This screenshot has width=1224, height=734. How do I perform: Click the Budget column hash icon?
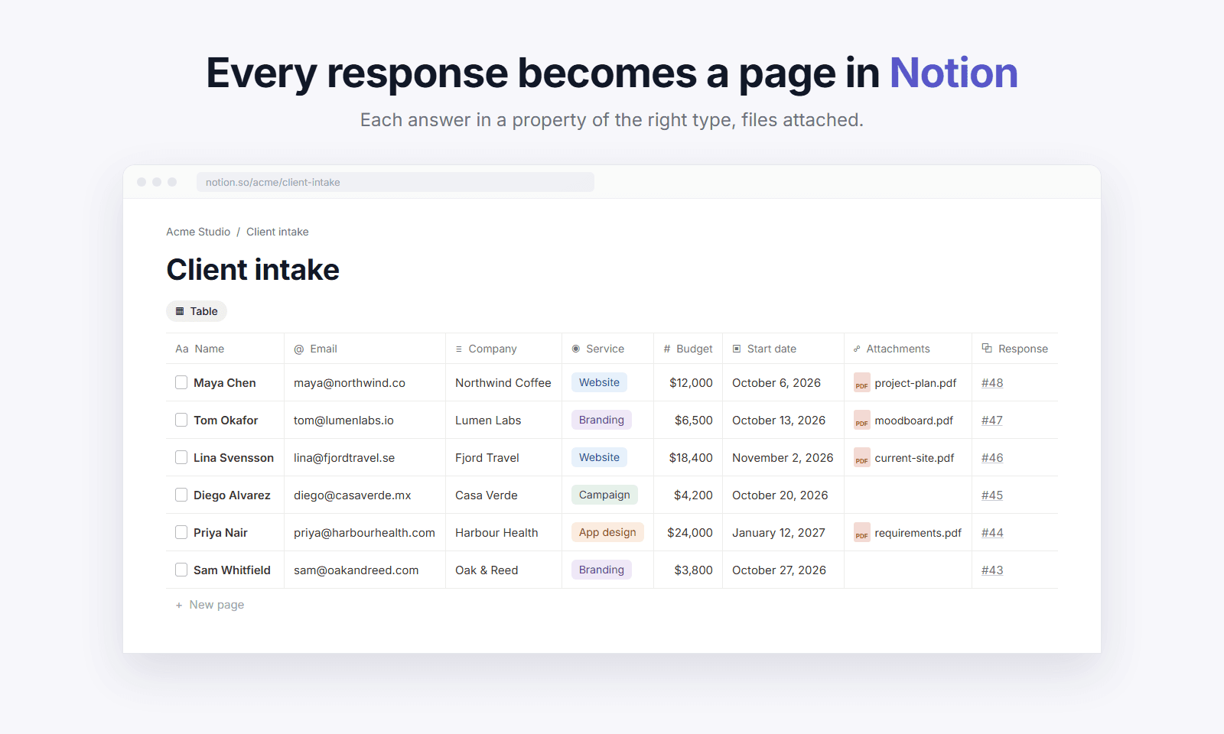[667, 349]
